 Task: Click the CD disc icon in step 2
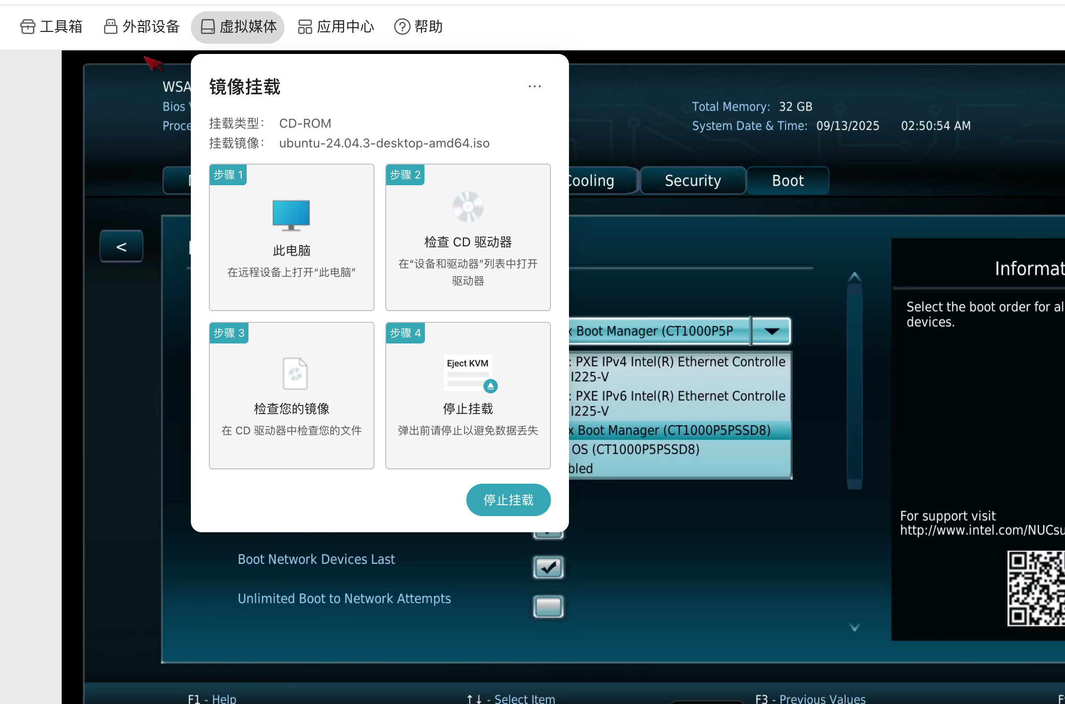pyautogui.click(x=468, y=207)
